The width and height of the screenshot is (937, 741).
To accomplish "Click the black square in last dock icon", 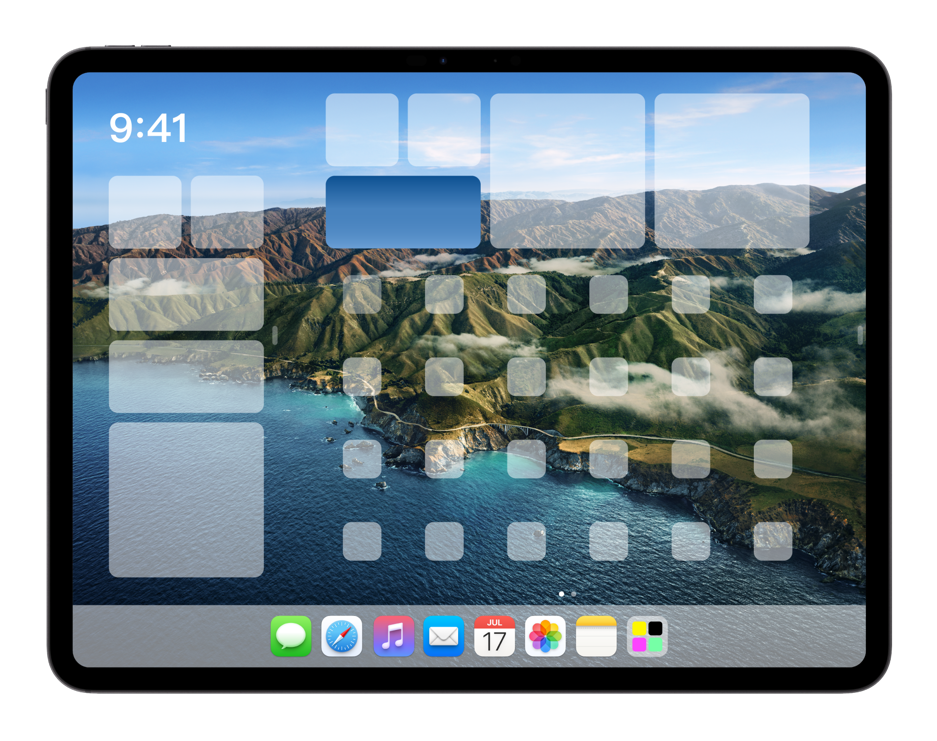I will click(655, 628).
